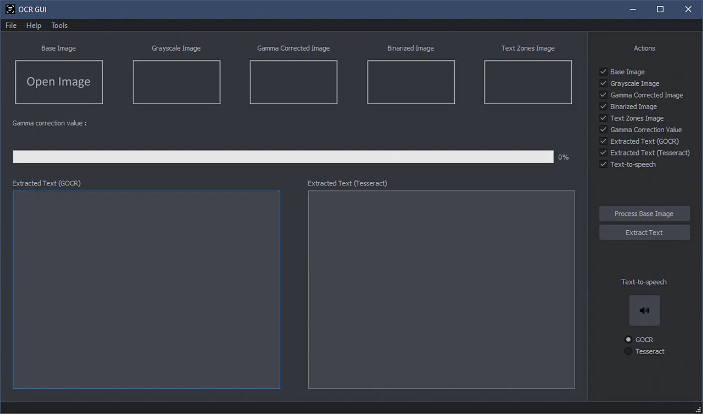The width and height of the screenshot is (703, 414).
Task: Toggle the Grayscale Image checkbox
Action: [x=603, y=83]
